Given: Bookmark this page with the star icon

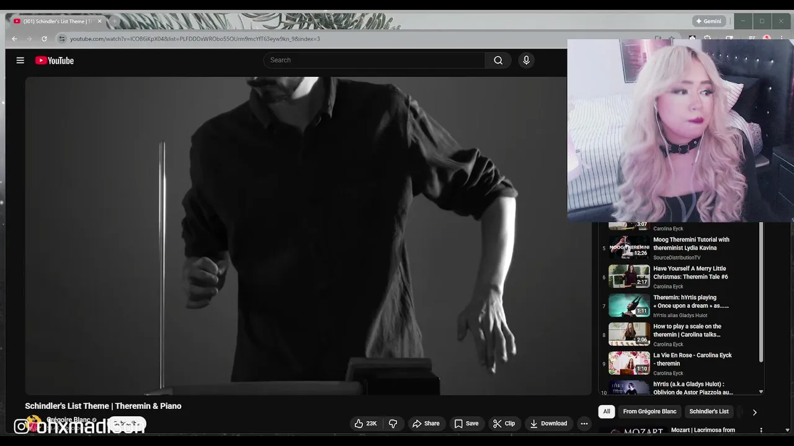Looking at the screenshot, I should (x=671, y=38).
